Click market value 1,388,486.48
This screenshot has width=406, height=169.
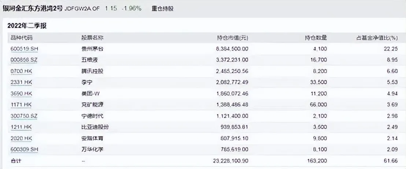(x=232, y=105)
